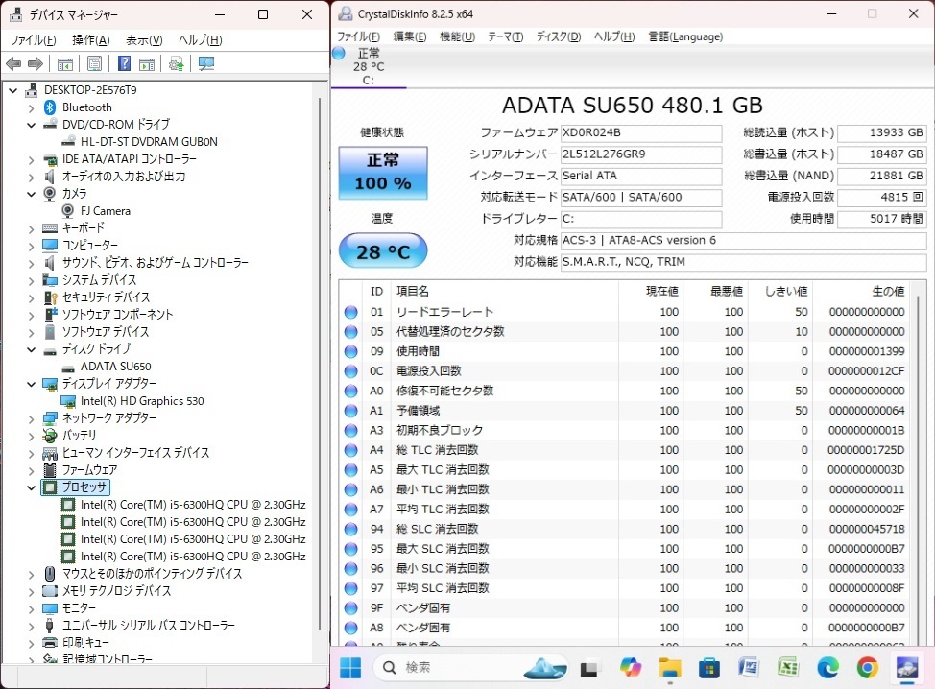
Task: Expand the ネットワーク アダプター category
Action: coord(32,418)
